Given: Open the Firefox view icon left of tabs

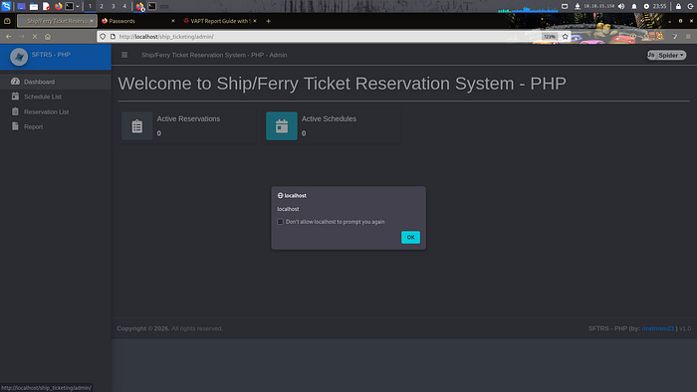Looking at the screenshot, I should pyautogui.click(x=7, y=21).
